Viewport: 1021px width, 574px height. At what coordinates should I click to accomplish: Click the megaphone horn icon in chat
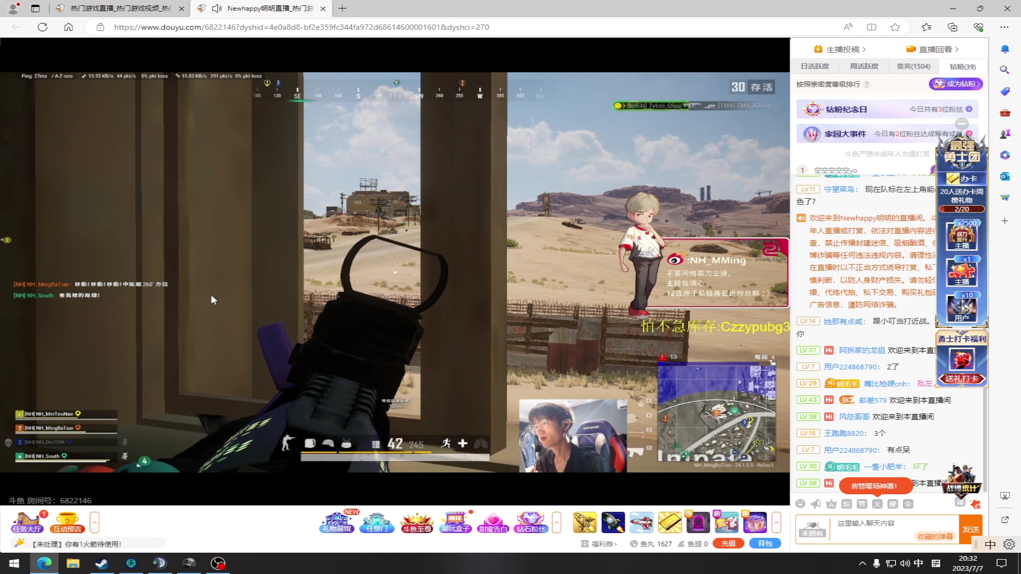(x=816, y=504)
